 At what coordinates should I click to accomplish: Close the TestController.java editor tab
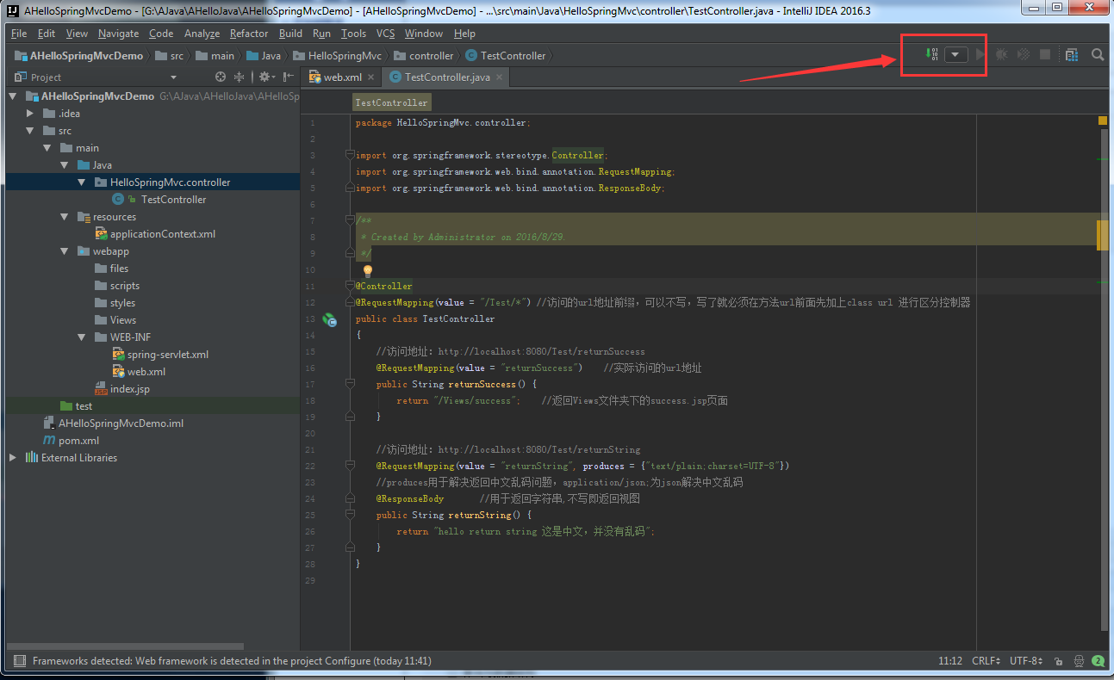click(499, 77)
